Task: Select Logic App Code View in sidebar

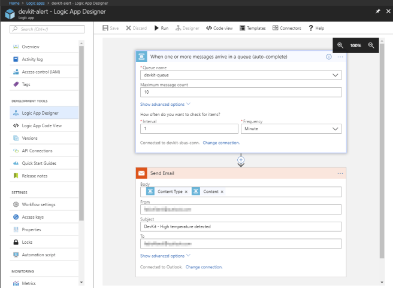Action: point(41,125)
